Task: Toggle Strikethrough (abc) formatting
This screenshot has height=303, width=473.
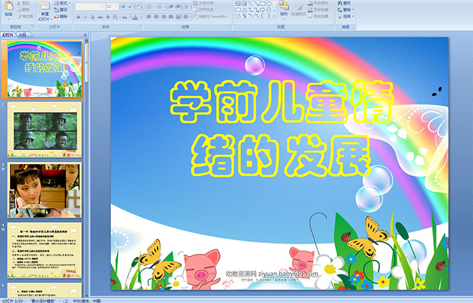Action: pos(100,17)
